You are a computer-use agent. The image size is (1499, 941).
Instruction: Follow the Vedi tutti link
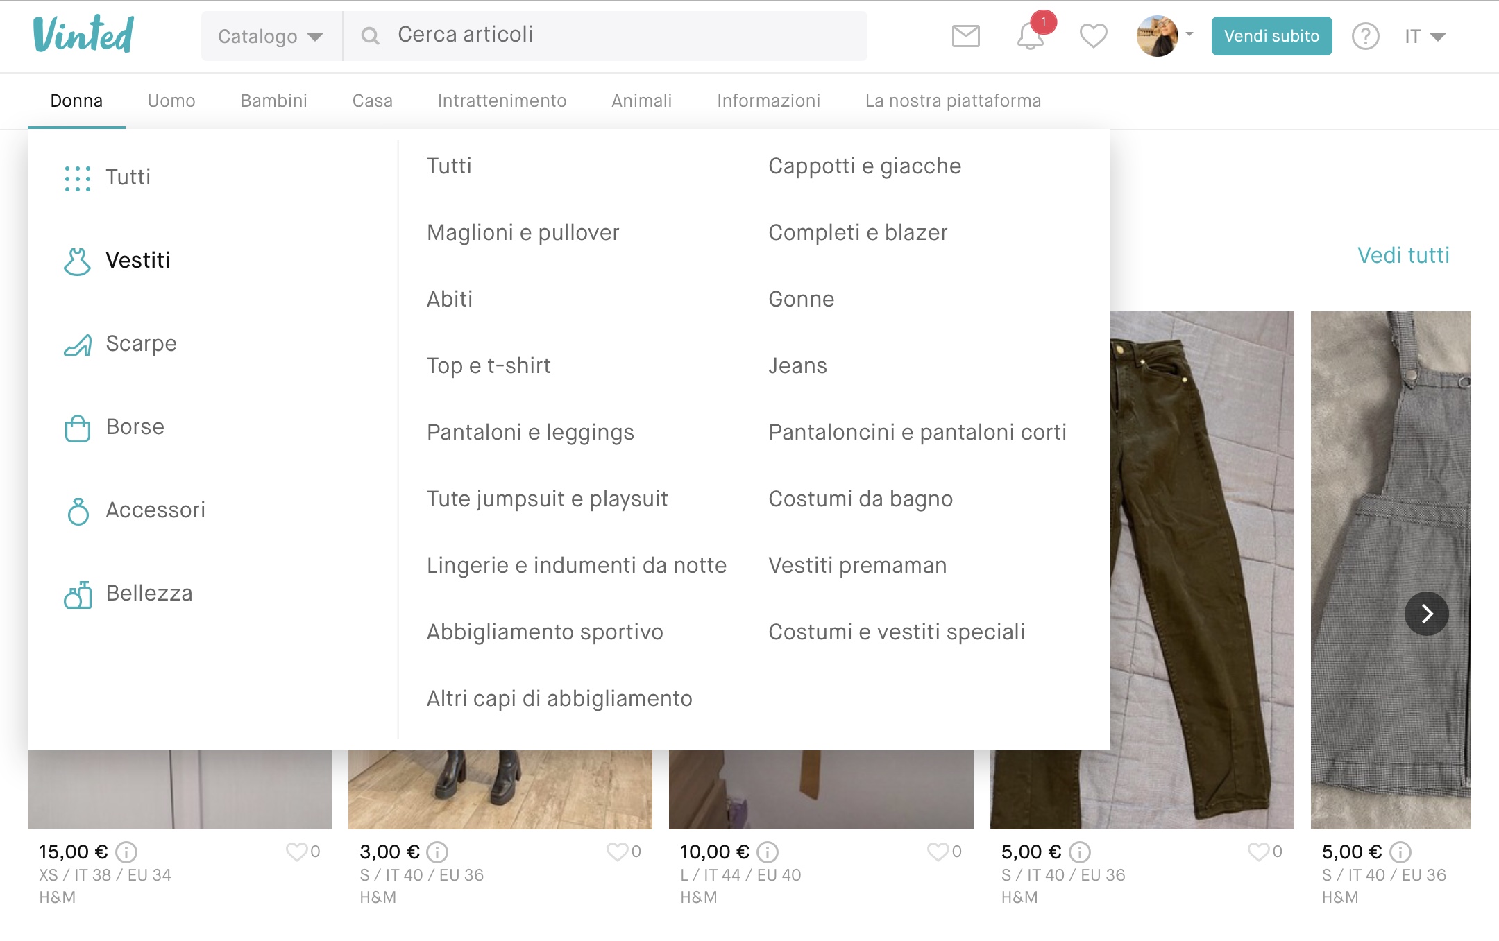(x=1403, y=255)
